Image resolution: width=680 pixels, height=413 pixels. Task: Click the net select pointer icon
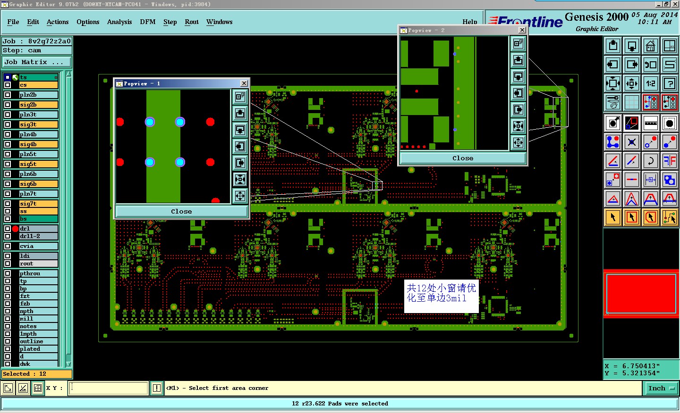pos(670,217)
